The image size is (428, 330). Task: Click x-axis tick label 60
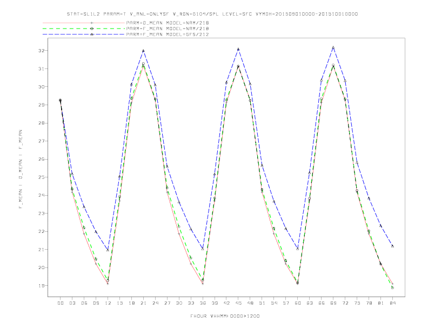pos(298,303)
